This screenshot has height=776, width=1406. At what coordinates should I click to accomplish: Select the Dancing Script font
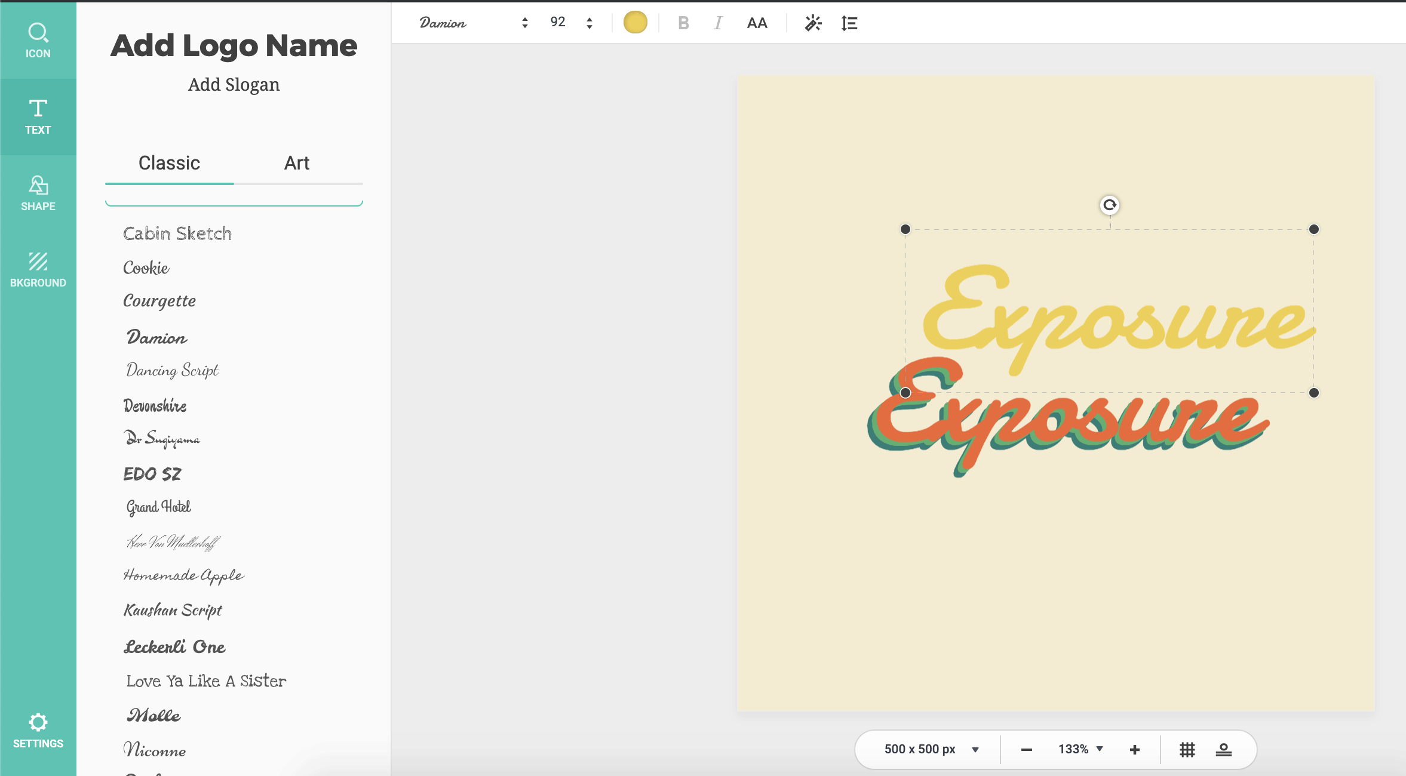171,371
